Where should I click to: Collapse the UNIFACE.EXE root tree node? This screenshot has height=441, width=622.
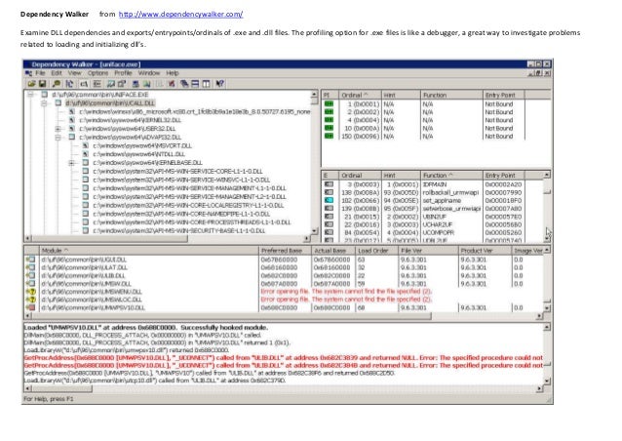[30, 95]
